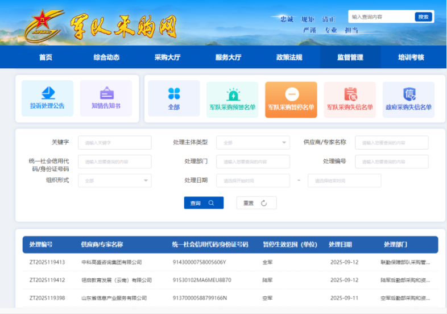Open 培训考核 navigation item
Screen dimensions: 447x314
pos(411,57)
